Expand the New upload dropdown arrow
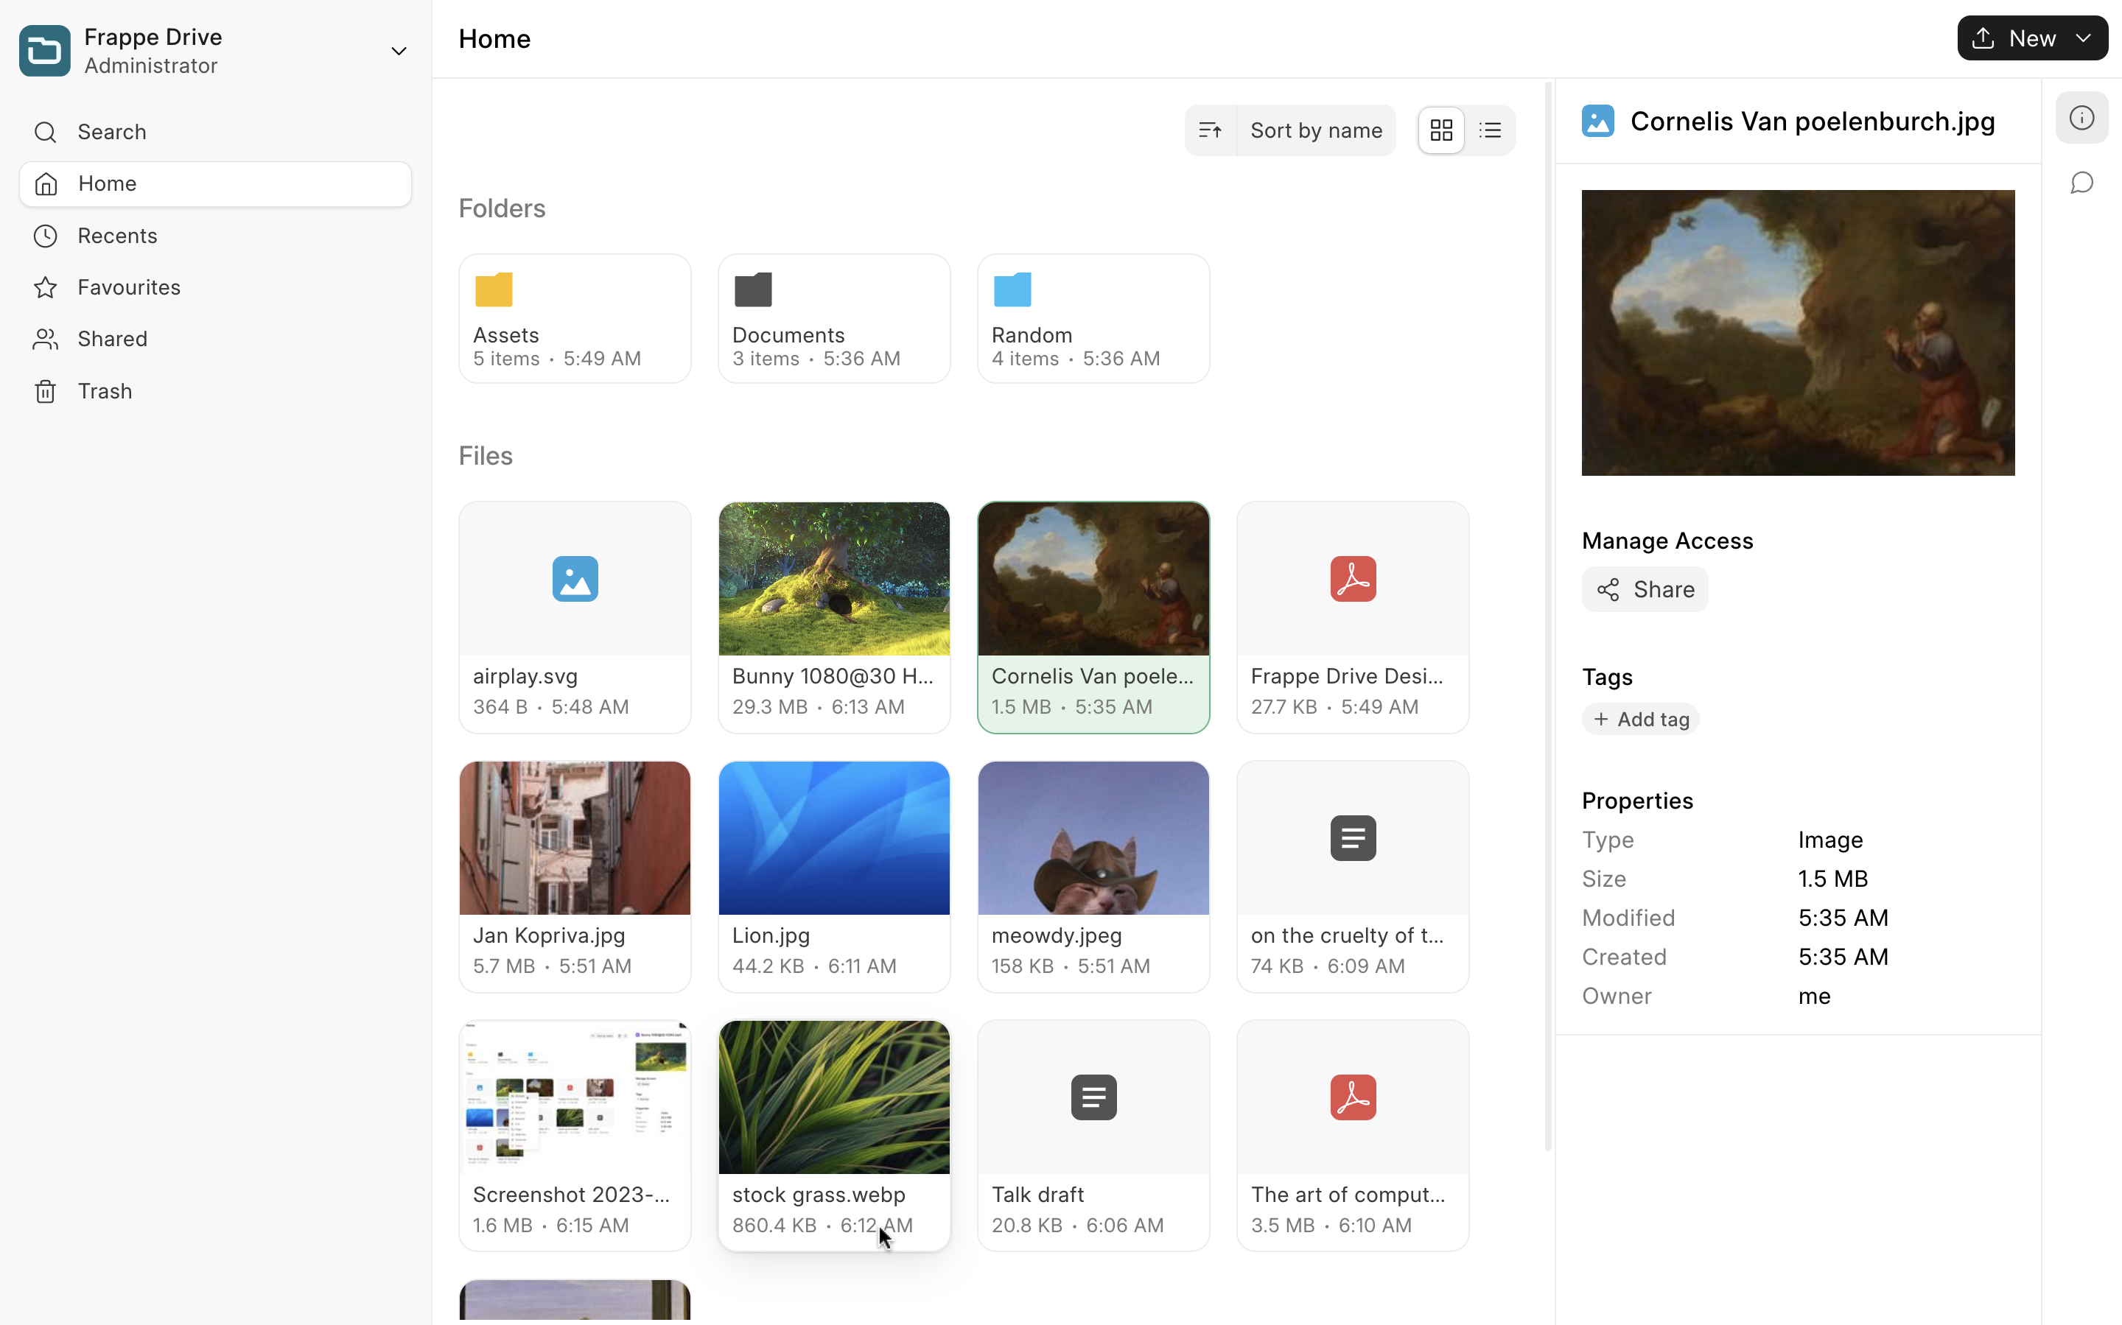This screenshot has height=1325, width=2122. pyautogui.click(x=2084, y=38)
